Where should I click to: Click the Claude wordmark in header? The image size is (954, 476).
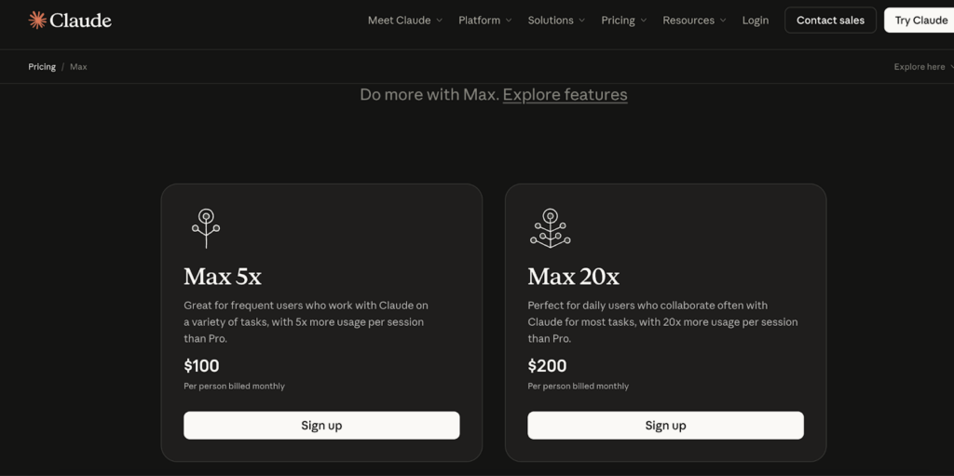tap(81, 20)
